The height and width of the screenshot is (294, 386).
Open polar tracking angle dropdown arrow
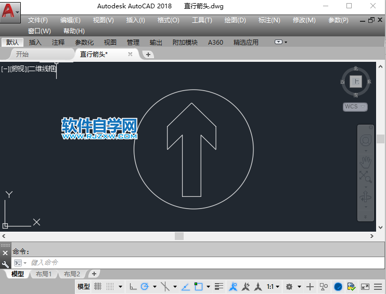155,287
